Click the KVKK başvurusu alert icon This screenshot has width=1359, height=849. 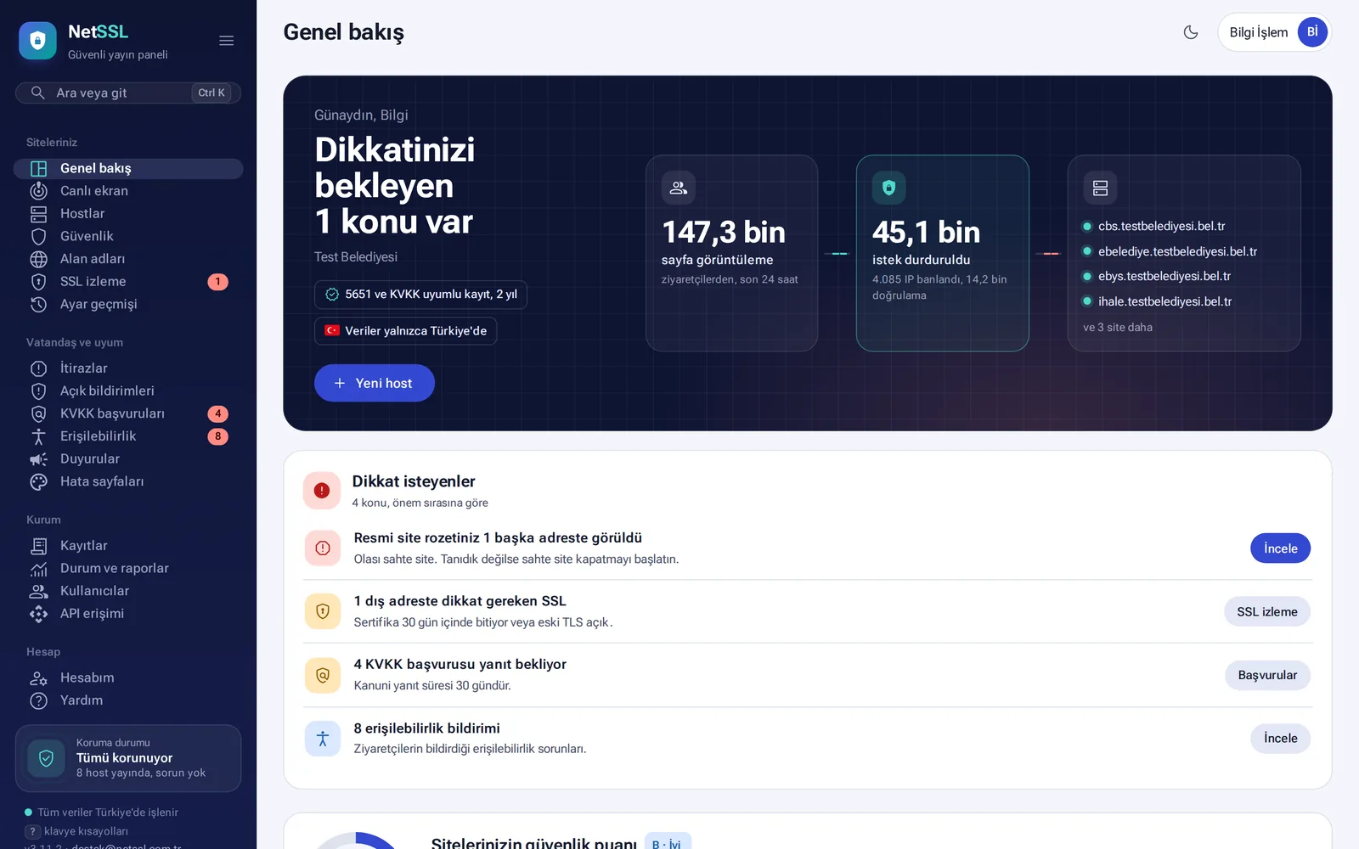[x=323, y=676]
